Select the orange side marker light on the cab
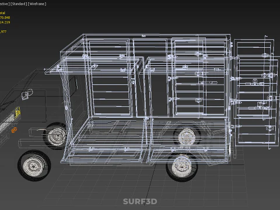This screenshot has width=280, height=210. coord(14,129)
